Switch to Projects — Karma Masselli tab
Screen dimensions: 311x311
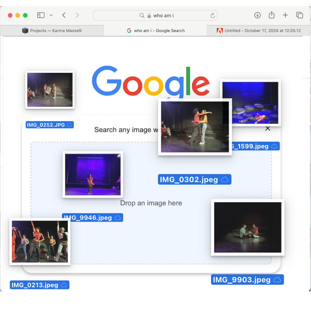[x=52, y=31]
